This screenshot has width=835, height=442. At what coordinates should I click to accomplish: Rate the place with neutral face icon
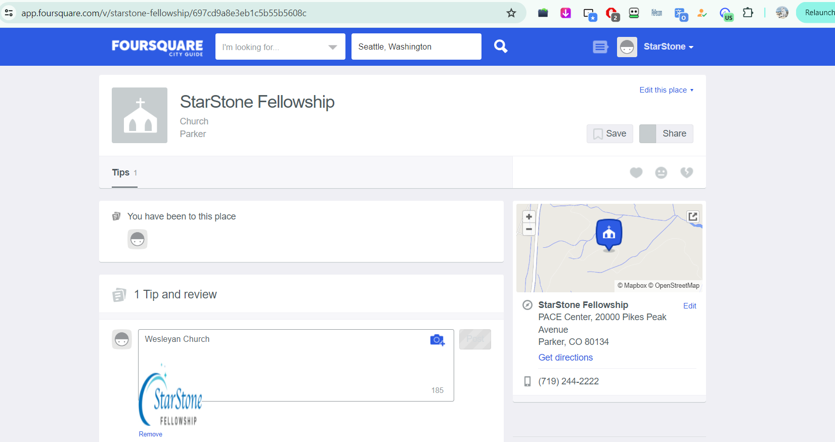(x=661, y=172)
